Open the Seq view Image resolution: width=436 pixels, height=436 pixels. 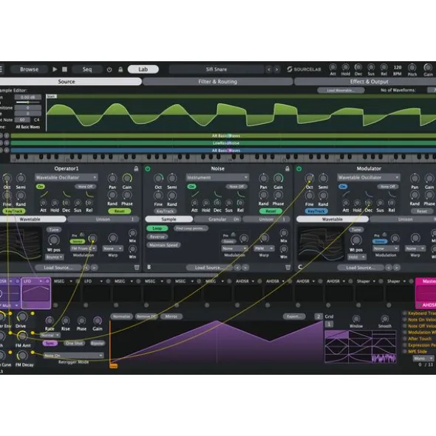(87, 69)
